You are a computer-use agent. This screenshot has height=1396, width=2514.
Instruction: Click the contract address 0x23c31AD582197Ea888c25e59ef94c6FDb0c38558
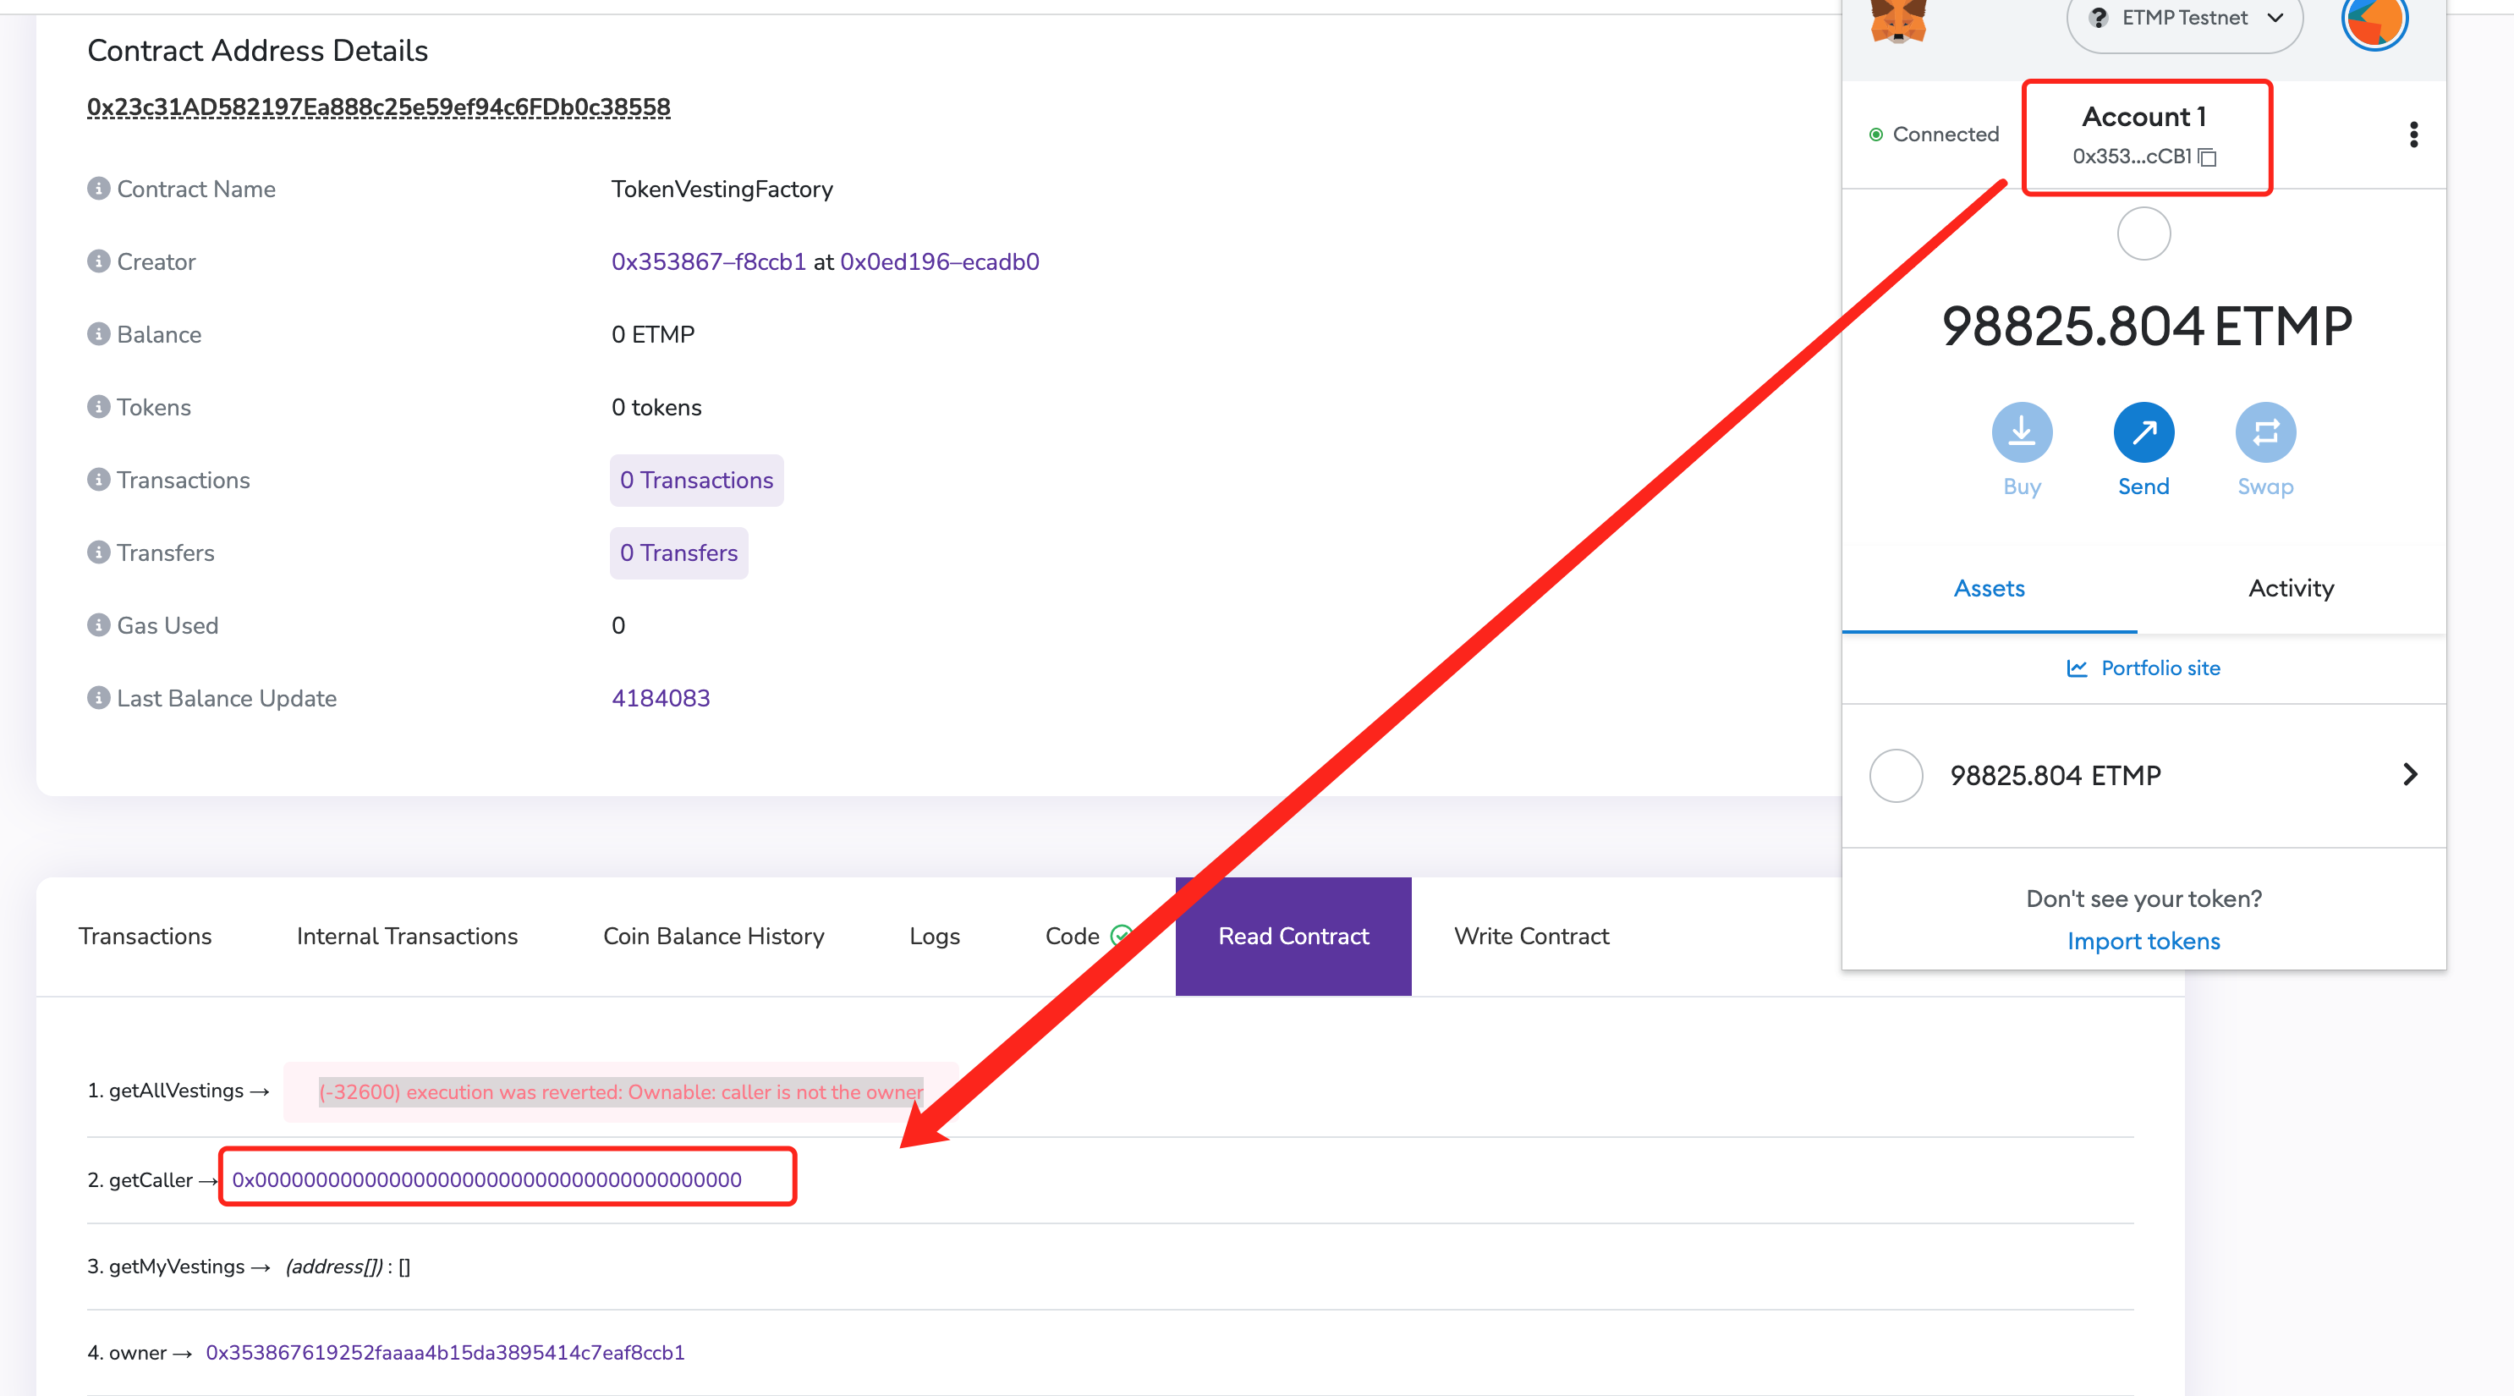(377, 107)
